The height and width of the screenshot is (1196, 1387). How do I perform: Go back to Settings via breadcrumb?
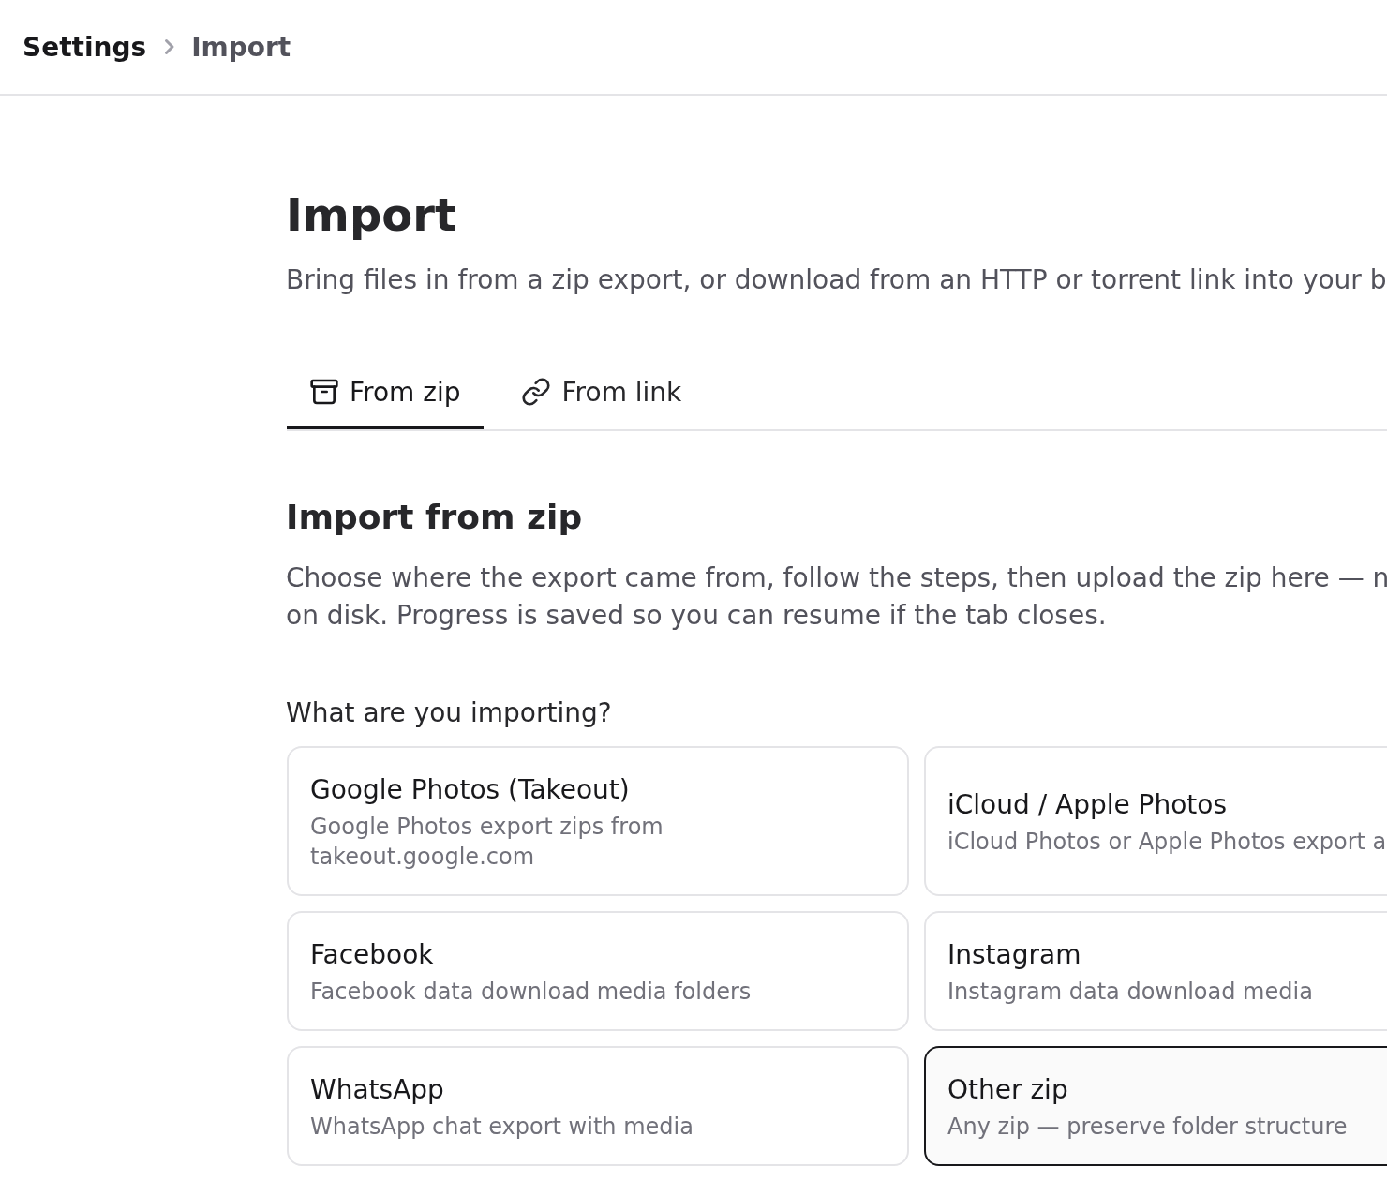84,47
